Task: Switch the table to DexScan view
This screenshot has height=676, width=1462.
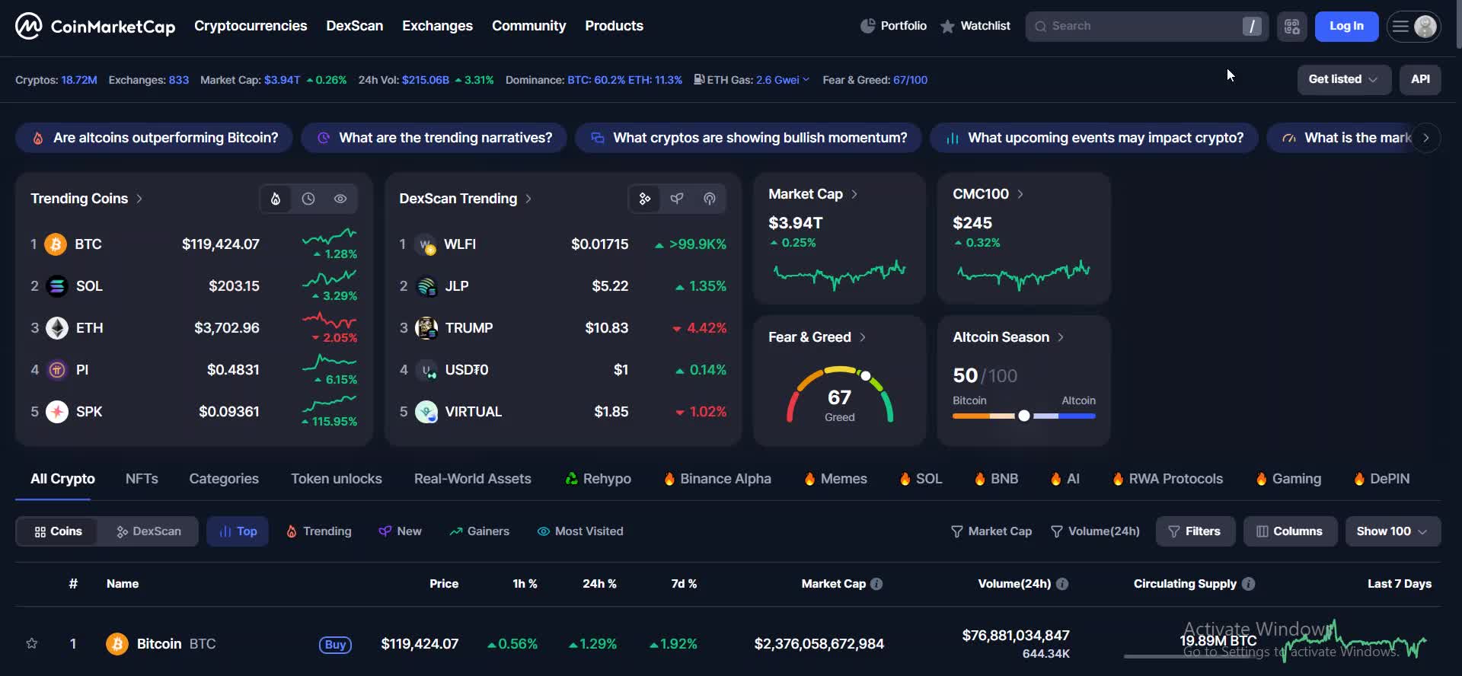Action: (148, 531)
